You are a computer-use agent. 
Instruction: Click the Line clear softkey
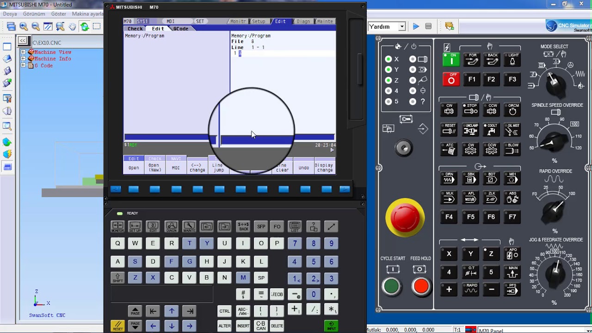(x=282, y=168)
